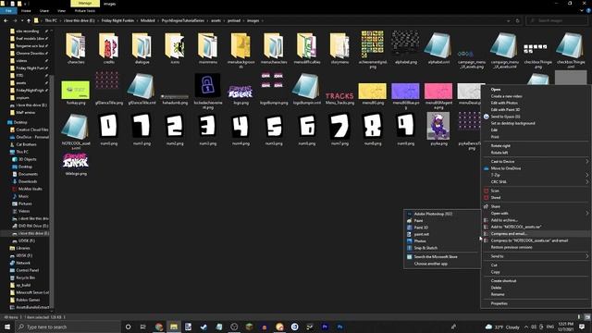Select the alphabet.png file
592x333 pixels.
pyautogui.click(x=405, y=48)
